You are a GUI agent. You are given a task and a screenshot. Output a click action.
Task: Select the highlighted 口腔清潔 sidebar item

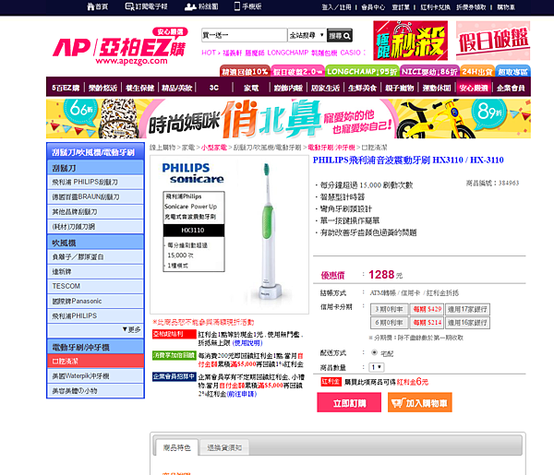(95, 362)
